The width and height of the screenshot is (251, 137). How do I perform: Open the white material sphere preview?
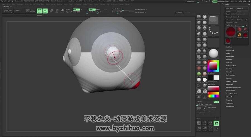pos(213,54)
